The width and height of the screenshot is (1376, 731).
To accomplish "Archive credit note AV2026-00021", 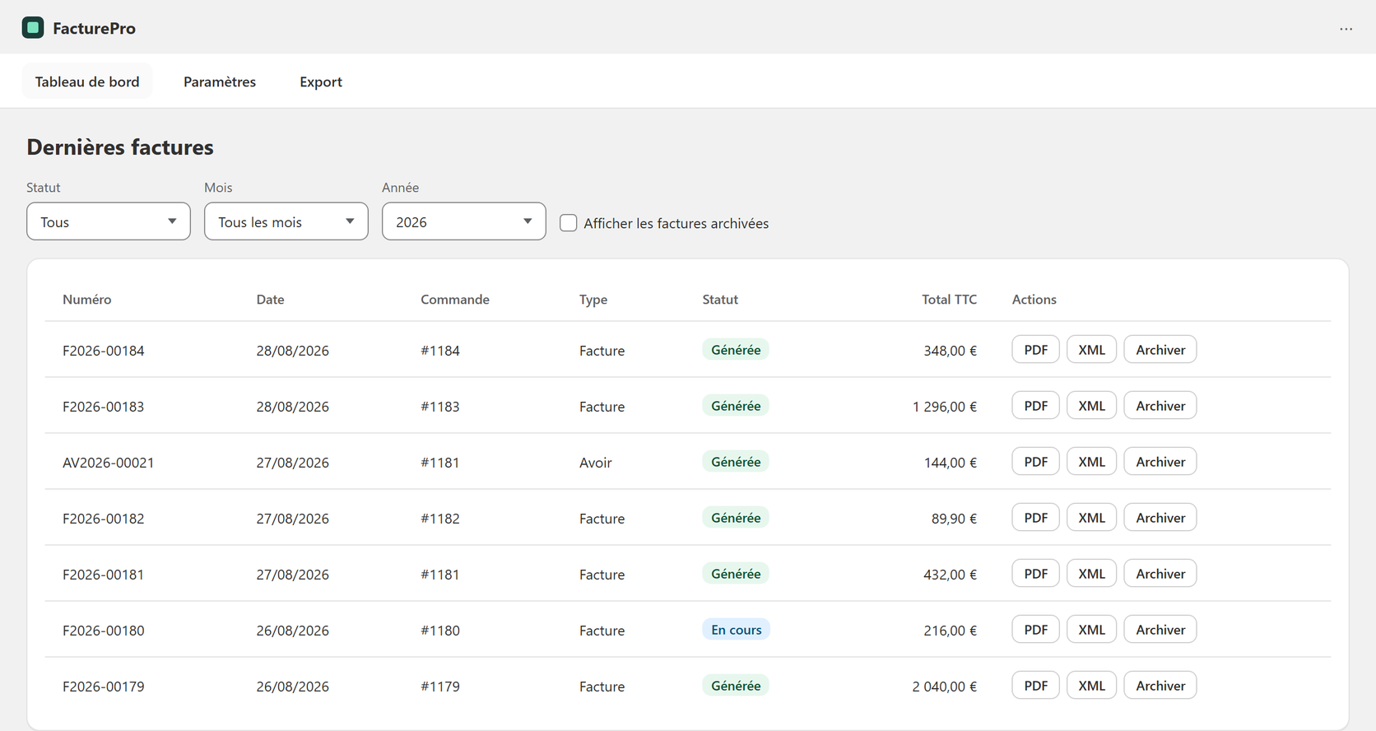I will (x=1160, y=462).
